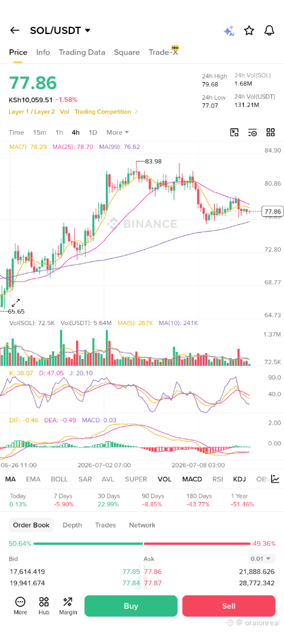Tap the bid/ask ratio bar
284x632 pixels.
[x=142, y=543]
